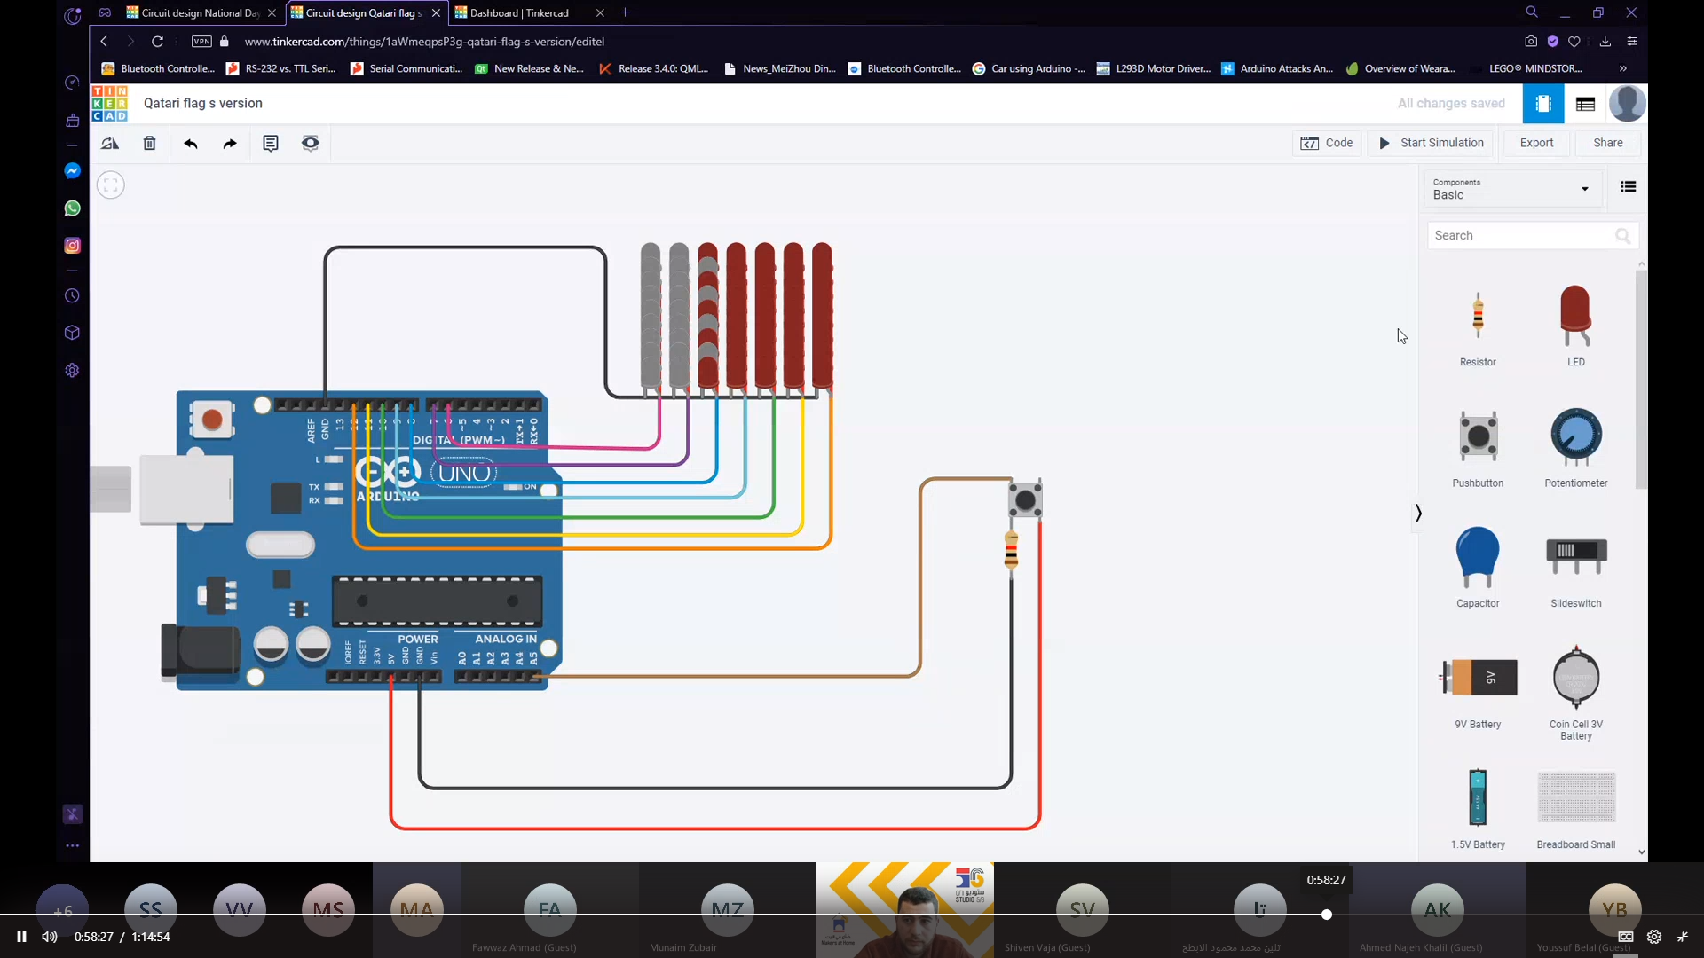Image resolution: width=1704 pixels, height=958 pixels.
Task: Select the LED component
Action: [1576, 326]
